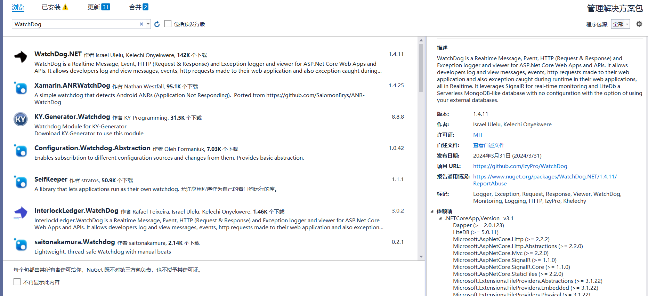Click version 1.1.1 of SelfKeeper
This screenshot has height=296, width=648.
(x=398, y=179)
